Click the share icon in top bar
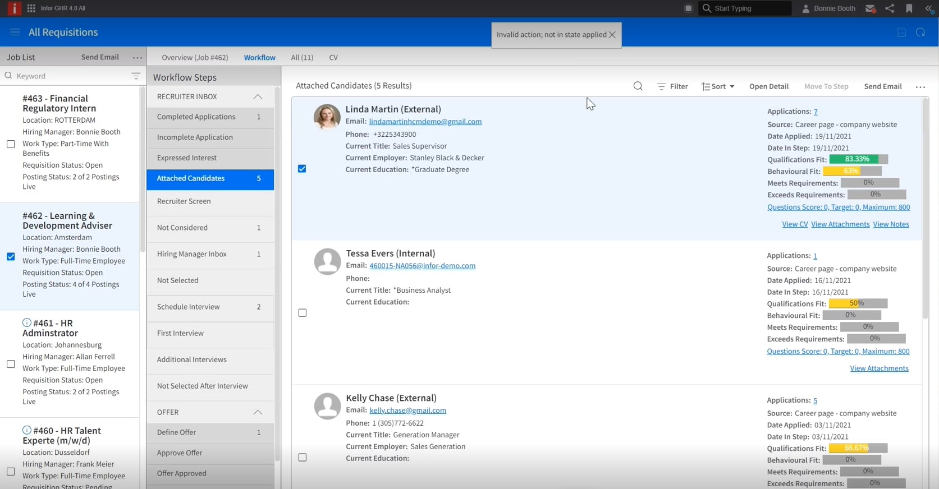This screenshot has height=489, width=939. pyautogui.click(x=890, y=8)
